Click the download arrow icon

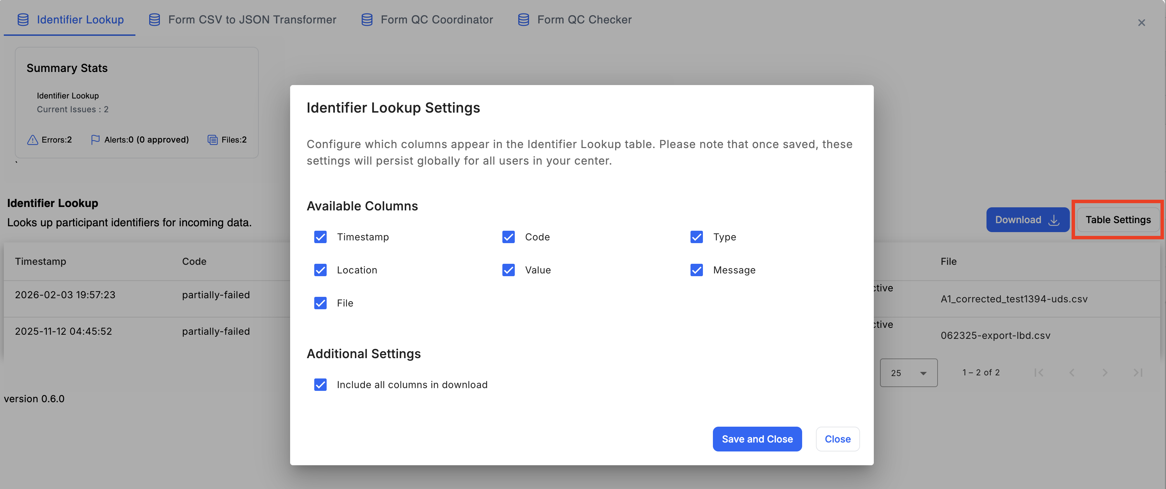[x=1054, y=220]
